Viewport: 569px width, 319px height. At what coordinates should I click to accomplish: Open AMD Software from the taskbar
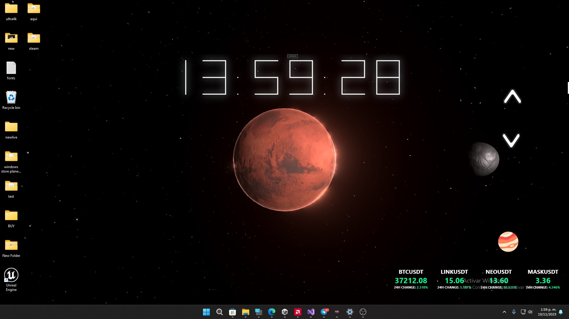coord(298,312)
